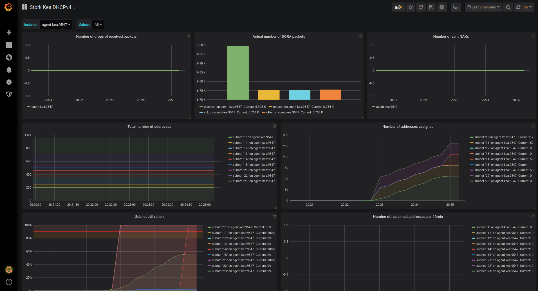The width and height of the screenshot is (538, 291).
Task: Open Number of drops panel title menu
Action: point(106,37)
